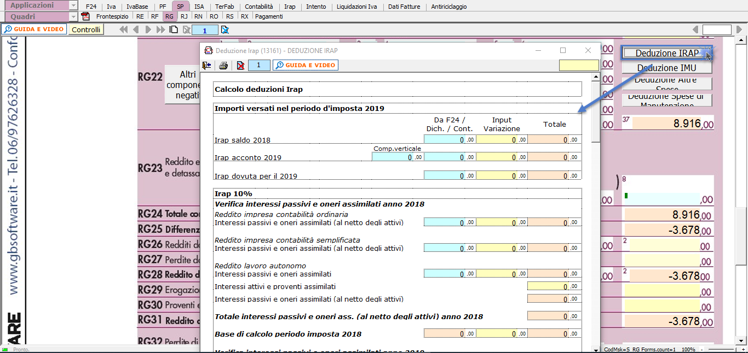This screenshot has width=748, height=353.
Task: Open the PF tab
Action: 163,7
